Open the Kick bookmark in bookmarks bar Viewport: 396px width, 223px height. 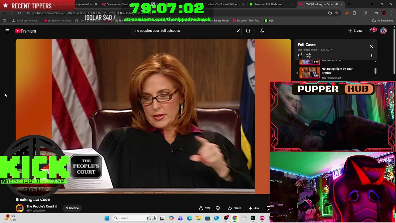pos(269,20)
